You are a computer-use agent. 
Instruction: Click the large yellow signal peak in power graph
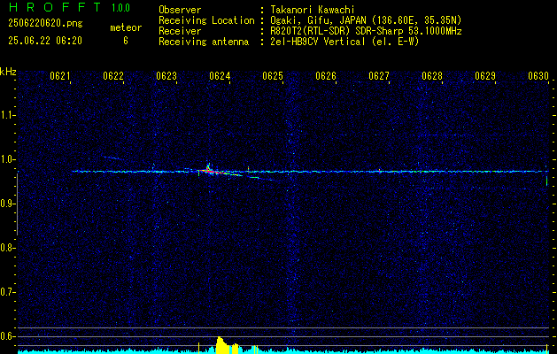coord(221,345)
